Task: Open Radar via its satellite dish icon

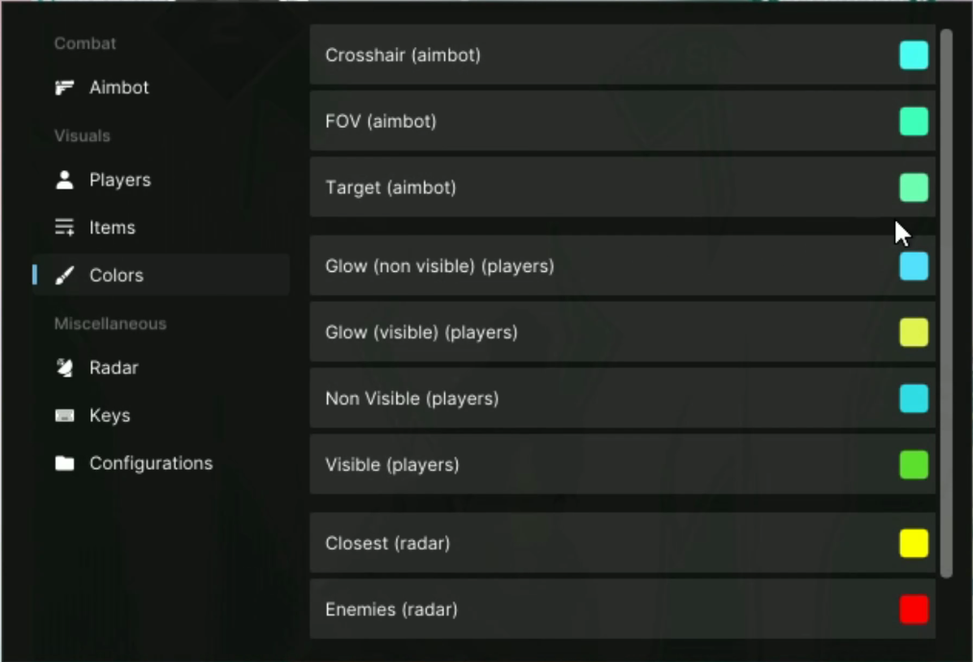Action: 64,368
